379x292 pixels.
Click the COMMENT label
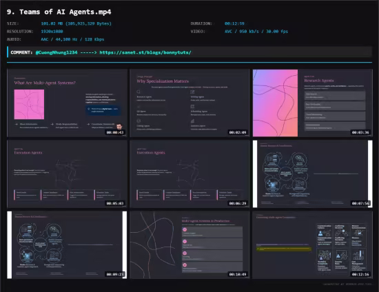21,52
